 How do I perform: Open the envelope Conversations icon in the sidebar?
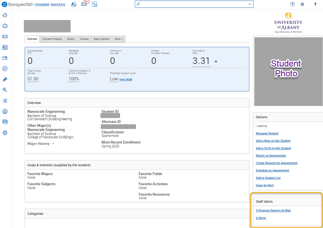click(5, 37)
